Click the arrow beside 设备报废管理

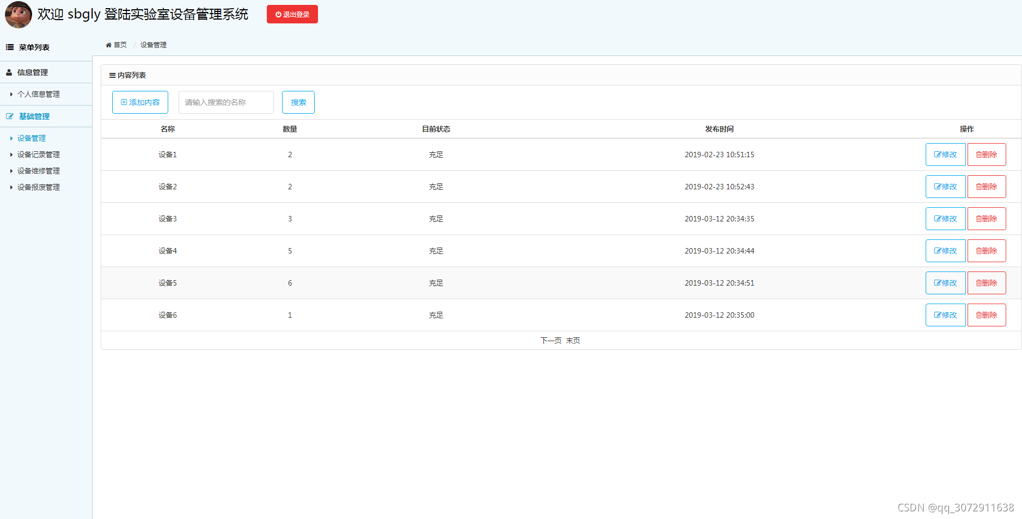[11, 187]
